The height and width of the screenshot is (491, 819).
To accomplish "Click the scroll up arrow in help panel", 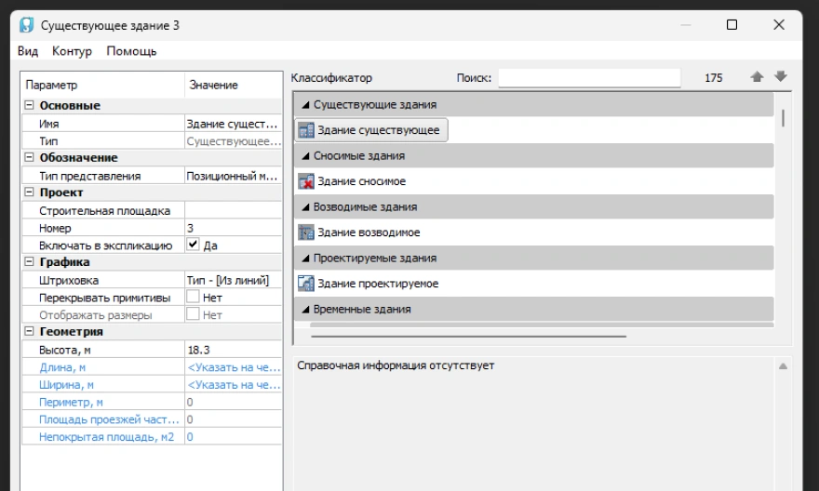I will (x=783, y=366).
